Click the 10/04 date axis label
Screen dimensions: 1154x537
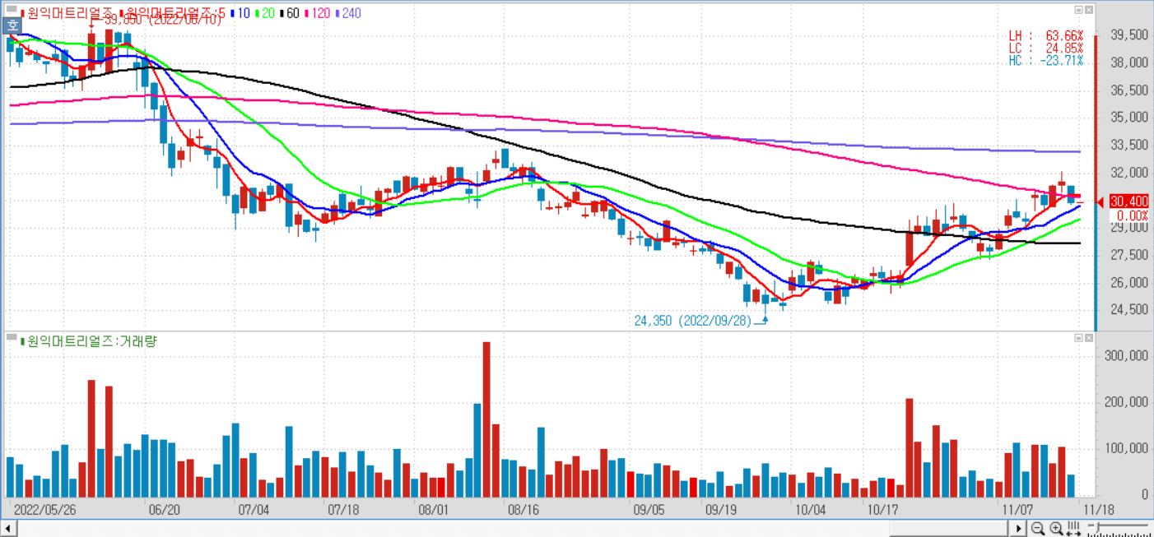coord(811,510)
